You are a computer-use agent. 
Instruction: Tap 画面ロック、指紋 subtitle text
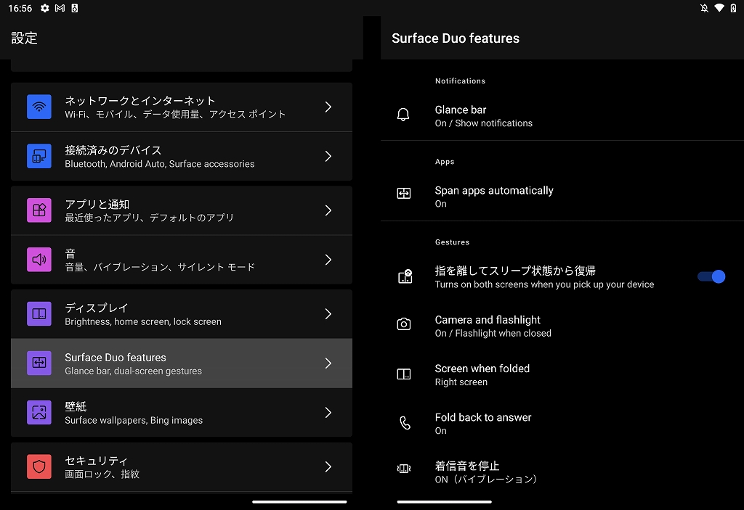pyautogui.click(x=102, y=474)
